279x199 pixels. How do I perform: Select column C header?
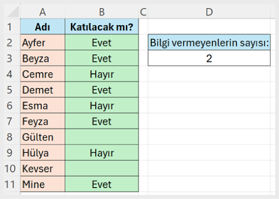click(143, 12)
